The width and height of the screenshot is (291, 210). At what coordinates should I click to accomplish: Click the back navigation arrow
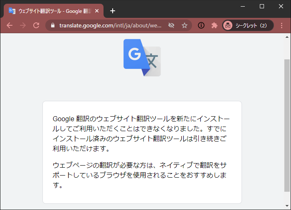(x=10, y=25)
